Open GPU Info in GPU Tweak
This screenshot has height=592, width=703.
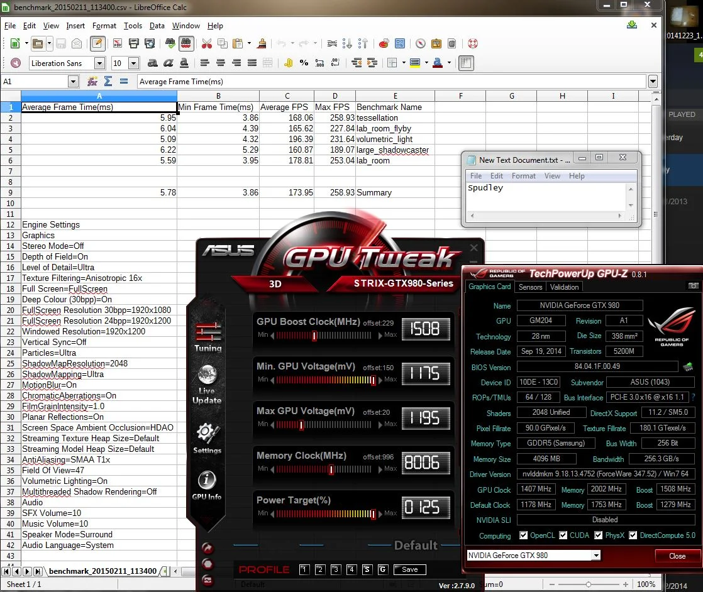point(207,485)
